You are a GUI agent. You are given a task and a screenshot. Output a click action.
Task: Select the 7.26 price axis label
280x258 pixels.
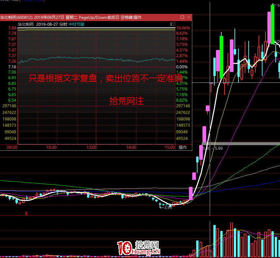(12, 61)
